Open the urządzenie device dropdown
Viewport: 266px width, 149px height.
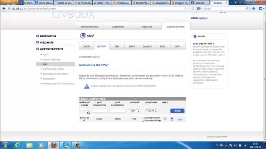point(151,111)
